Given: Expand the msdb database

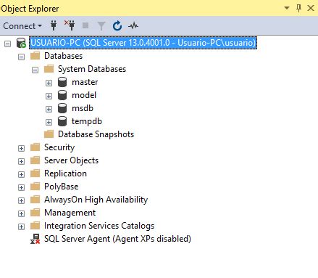Looking at the screenshot, I should coord(49,109).
